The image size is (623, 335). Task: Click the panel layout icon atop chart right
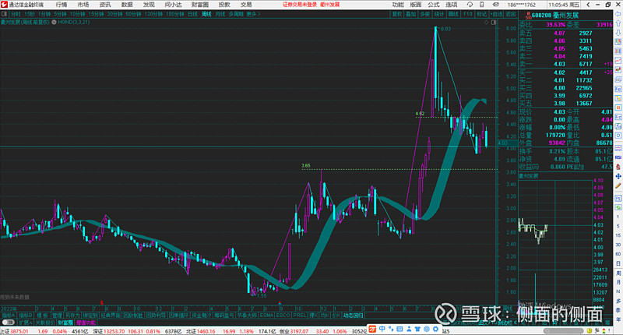(494, 23)
